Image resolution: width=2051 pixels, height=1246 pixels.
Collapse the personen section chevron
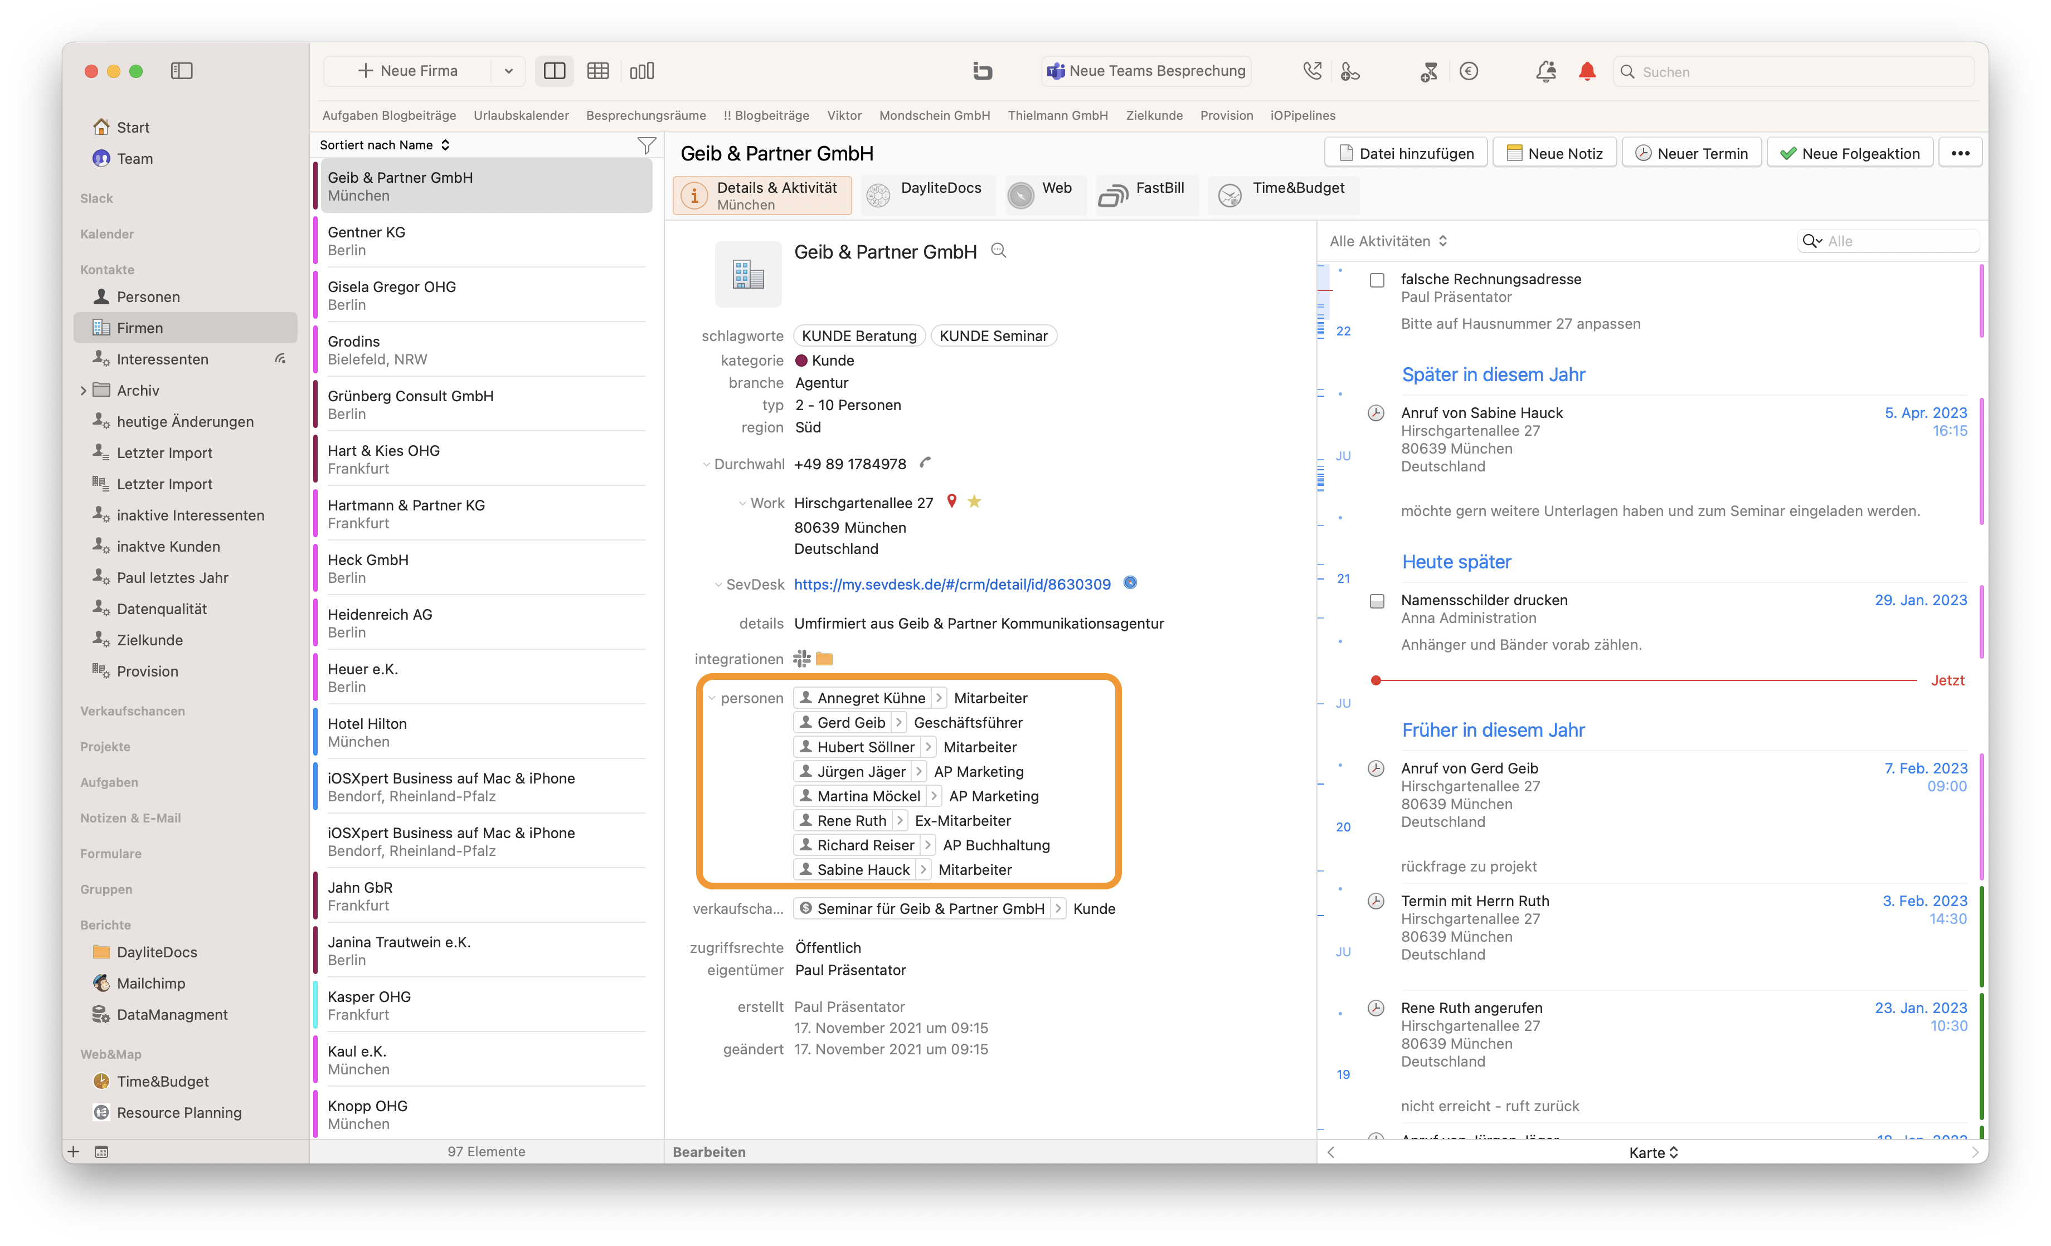pyautogui.click(x=711, y=698)
